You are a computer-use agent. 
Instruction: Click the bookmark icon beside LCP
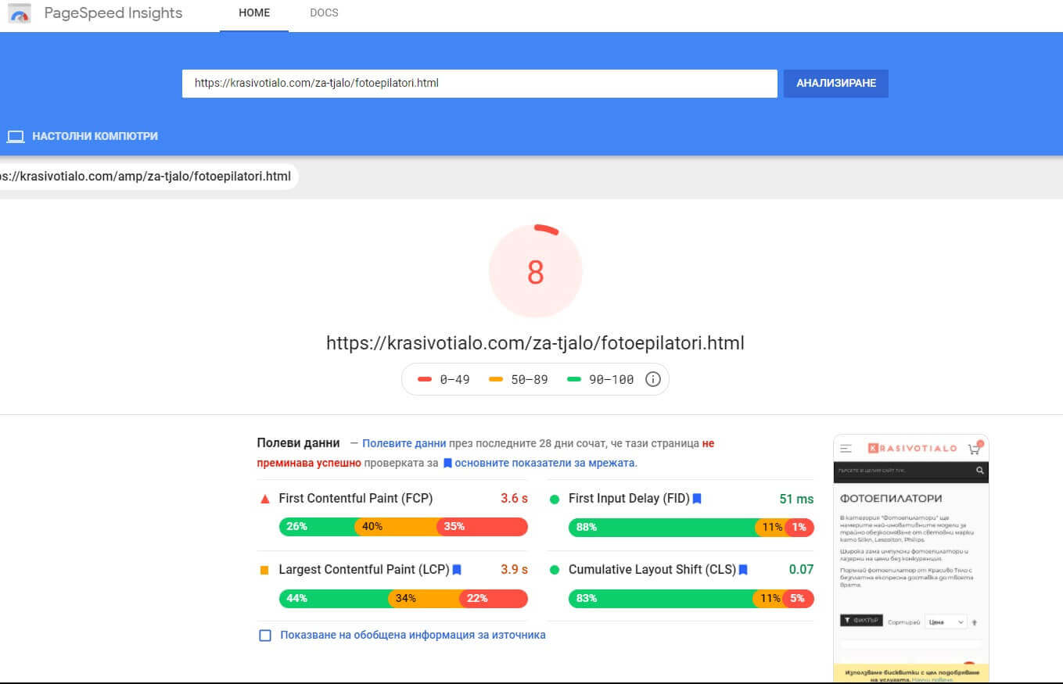pyautogui.click(x=457, y=570)
